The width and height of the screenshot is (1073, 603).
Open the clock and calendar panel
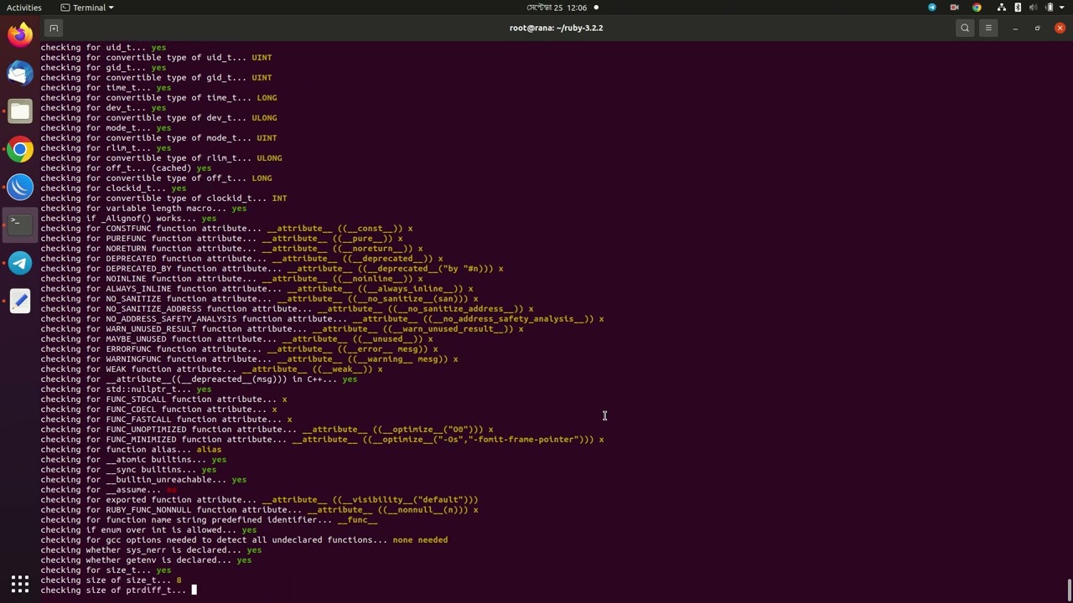coord(557,8)
